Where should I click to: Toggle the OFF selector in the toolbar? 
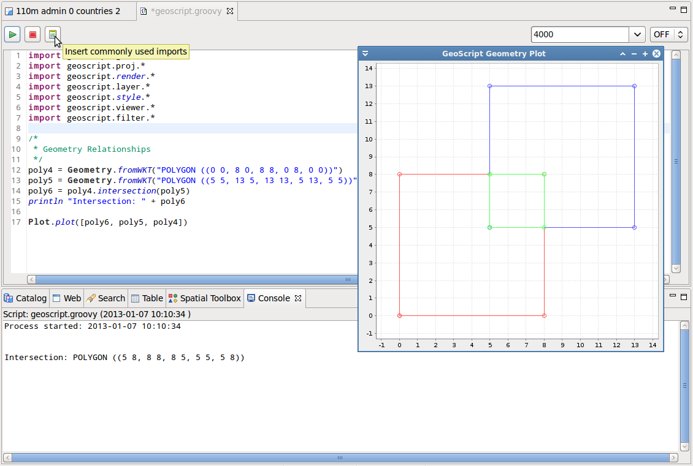coord(668,34)
